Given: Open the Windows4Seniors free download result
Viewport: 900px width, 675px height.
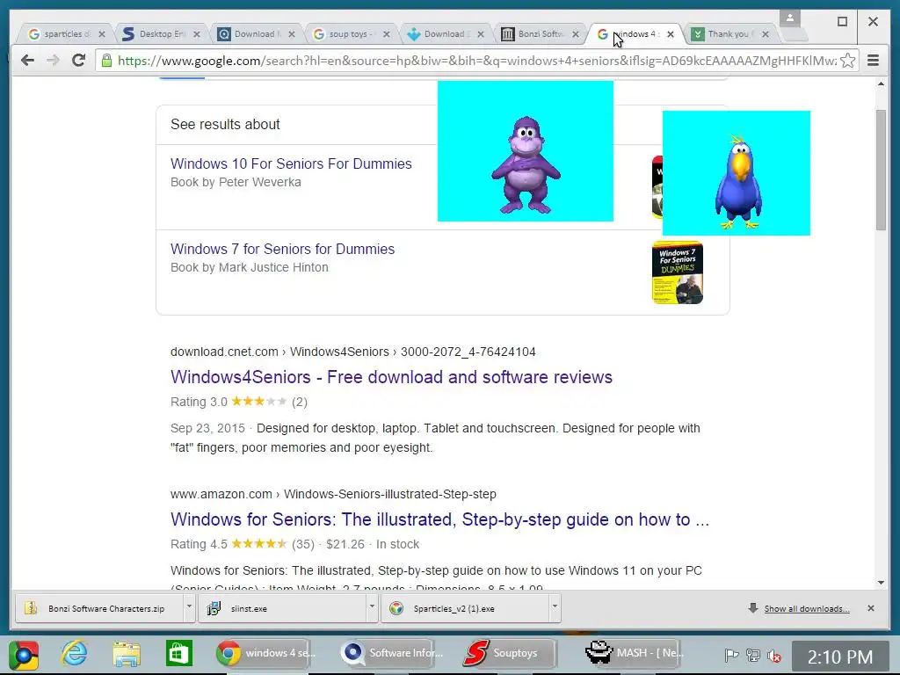Looking at the screenshot, I should tap(391, 377).
